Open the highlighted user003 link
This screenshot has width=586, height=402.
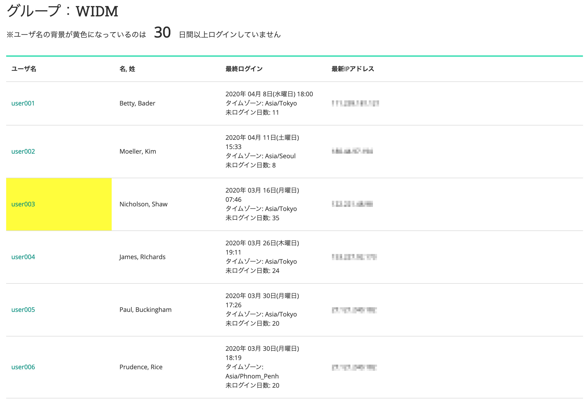[23, 204]
